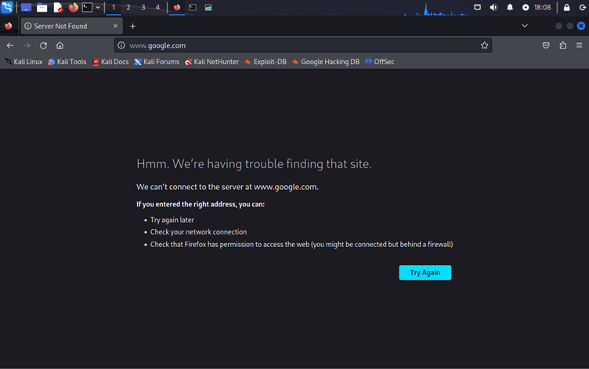
Task: Go to the Firefox home page
Action: pos(60,45)
